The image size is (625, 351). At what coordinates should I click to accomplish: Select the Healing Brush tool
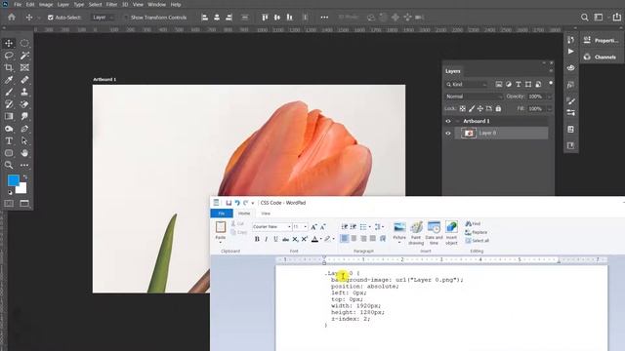click(24, 80)
